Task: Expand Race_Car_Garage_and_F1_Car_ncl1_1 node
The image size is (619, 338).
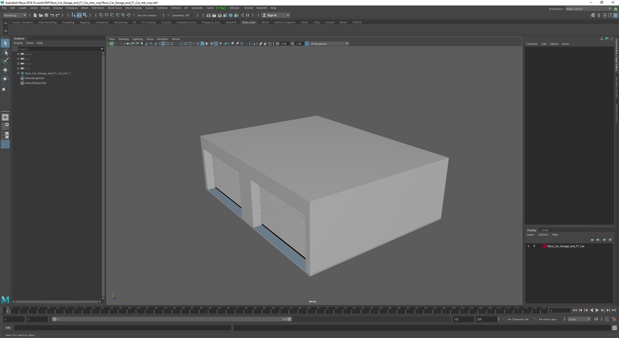Action: pyautogui.click(x=18, y=73)
